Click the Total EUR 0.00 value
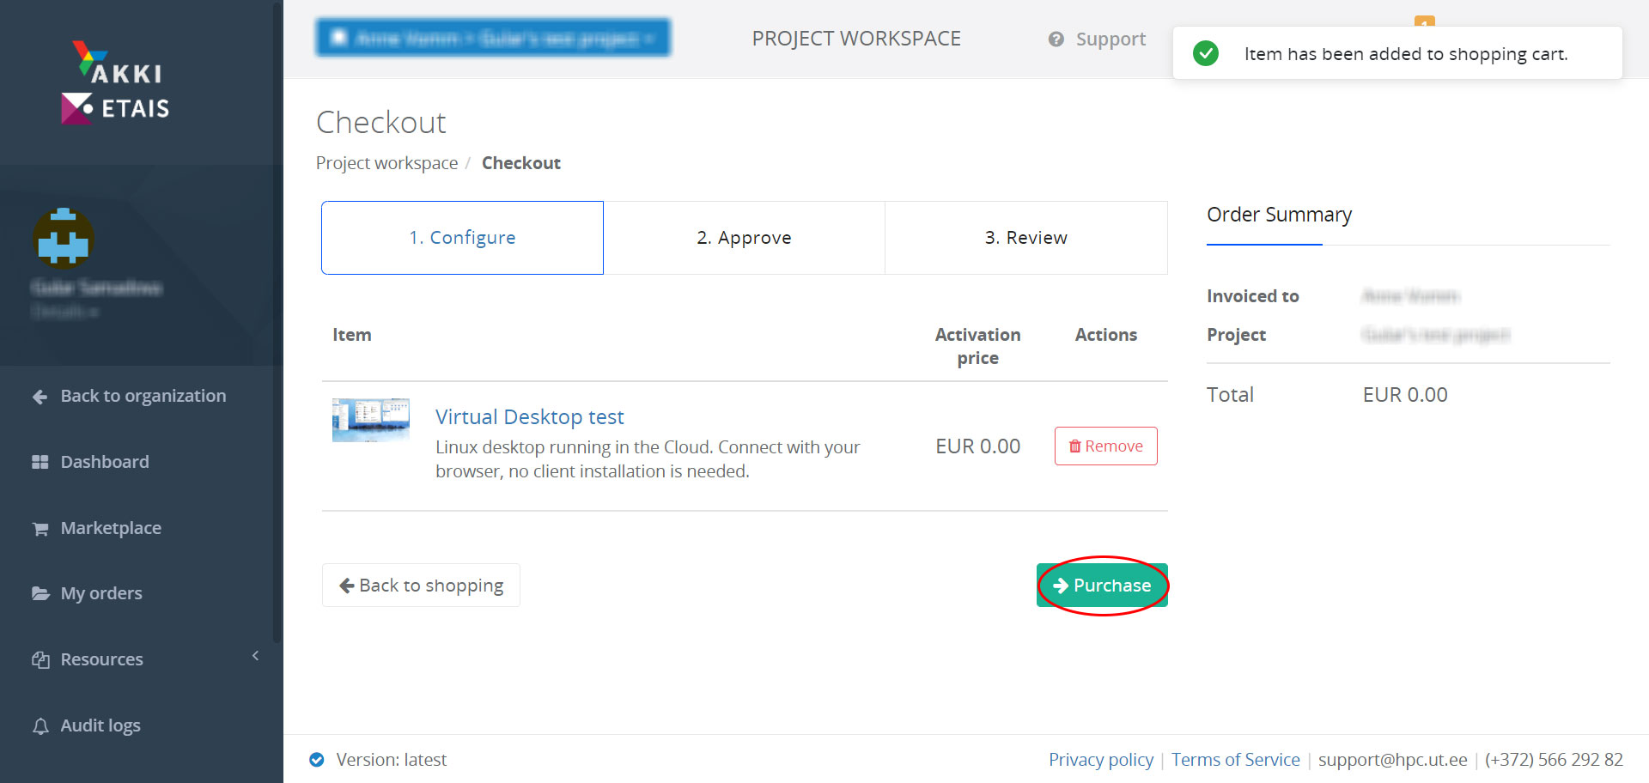This screenshot has height=783, width=1649. [1405, 395]
